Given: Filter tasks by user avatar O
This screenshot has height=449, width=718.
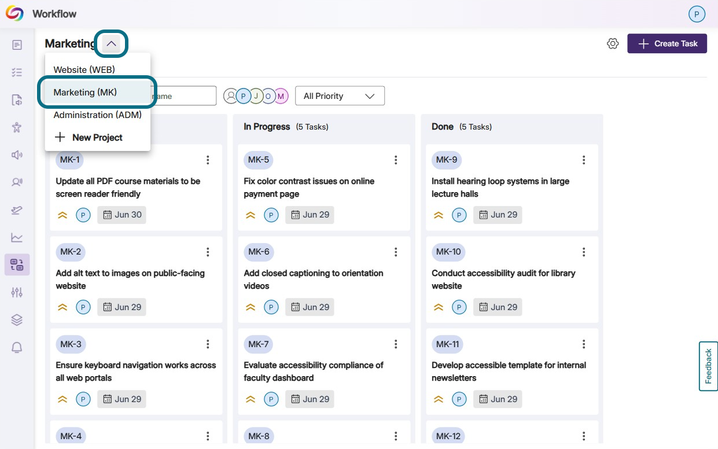Looking at the screenshot, I should click(x=268, y=96).
